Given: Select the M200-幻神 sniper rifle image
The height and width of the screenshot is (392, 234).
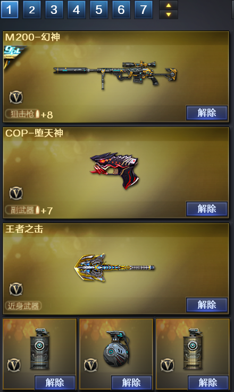Looking at the screenshot, I should [115, 75].
